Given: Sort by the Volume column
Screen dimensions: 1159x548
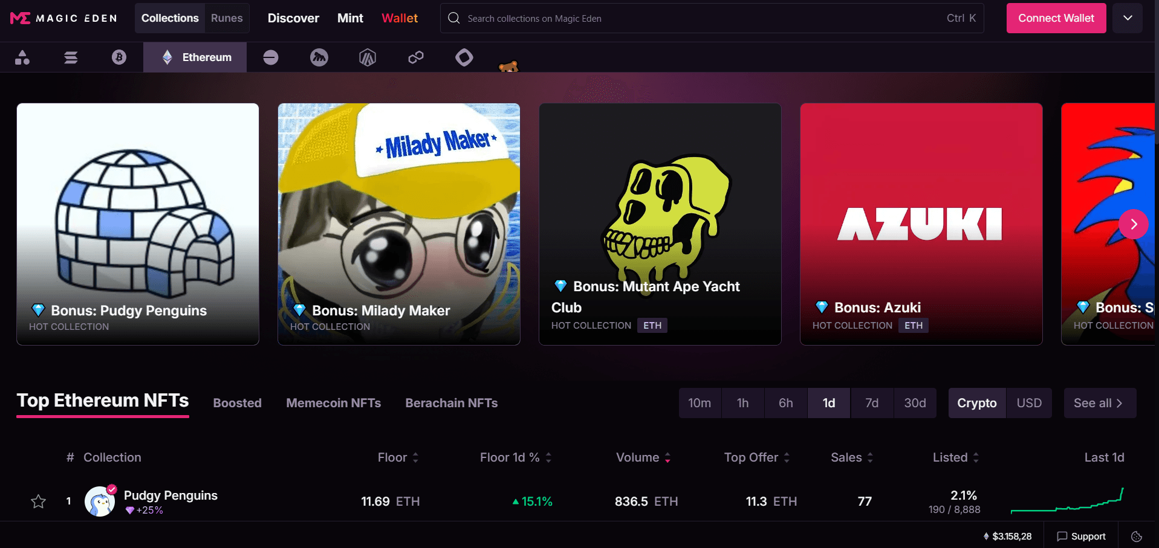Looking at the screenshot, I should point(643,457).
